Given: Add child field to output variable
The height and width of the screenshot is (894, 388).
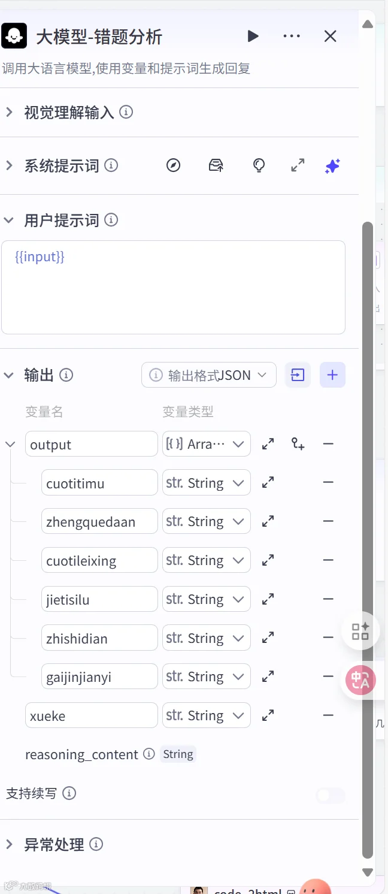Looking at the screenshot, I should click(x=298, y=444).
